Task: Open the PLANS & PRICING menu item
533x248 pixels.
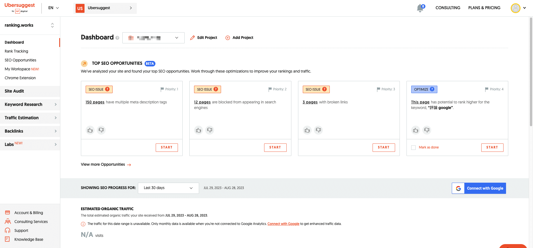Action: tap(484, 8)
